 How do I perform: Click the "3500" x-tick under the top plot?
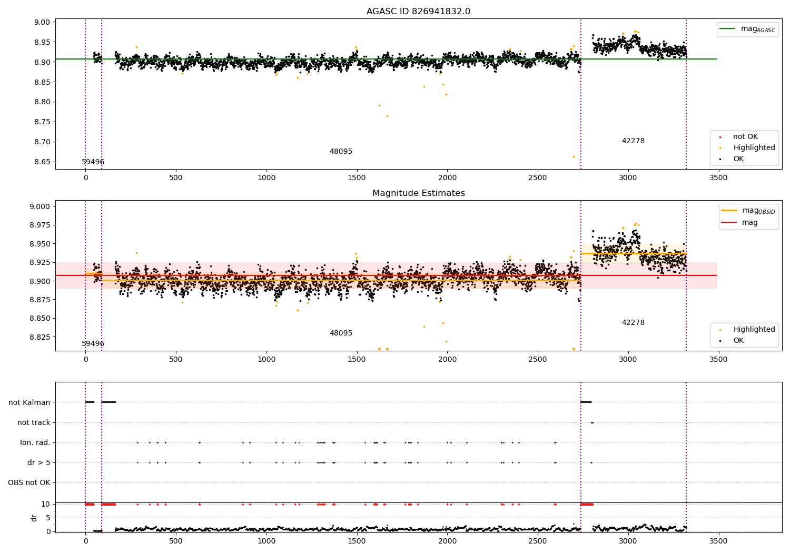tap(718, 178)
